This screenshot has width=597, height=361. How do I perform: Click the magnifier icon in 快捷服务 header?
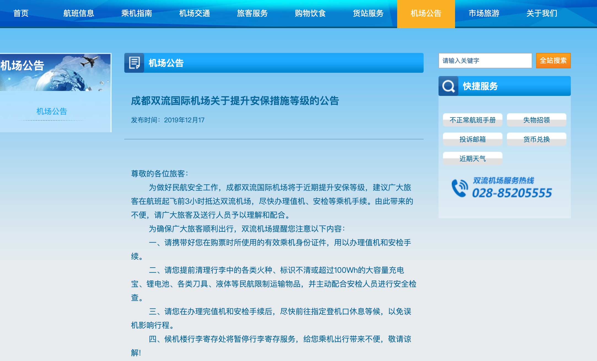(448, 86)
